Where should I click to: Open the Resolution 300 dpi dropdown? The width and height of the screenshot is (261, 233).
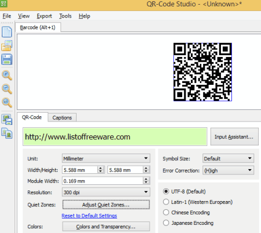point(106,192)
